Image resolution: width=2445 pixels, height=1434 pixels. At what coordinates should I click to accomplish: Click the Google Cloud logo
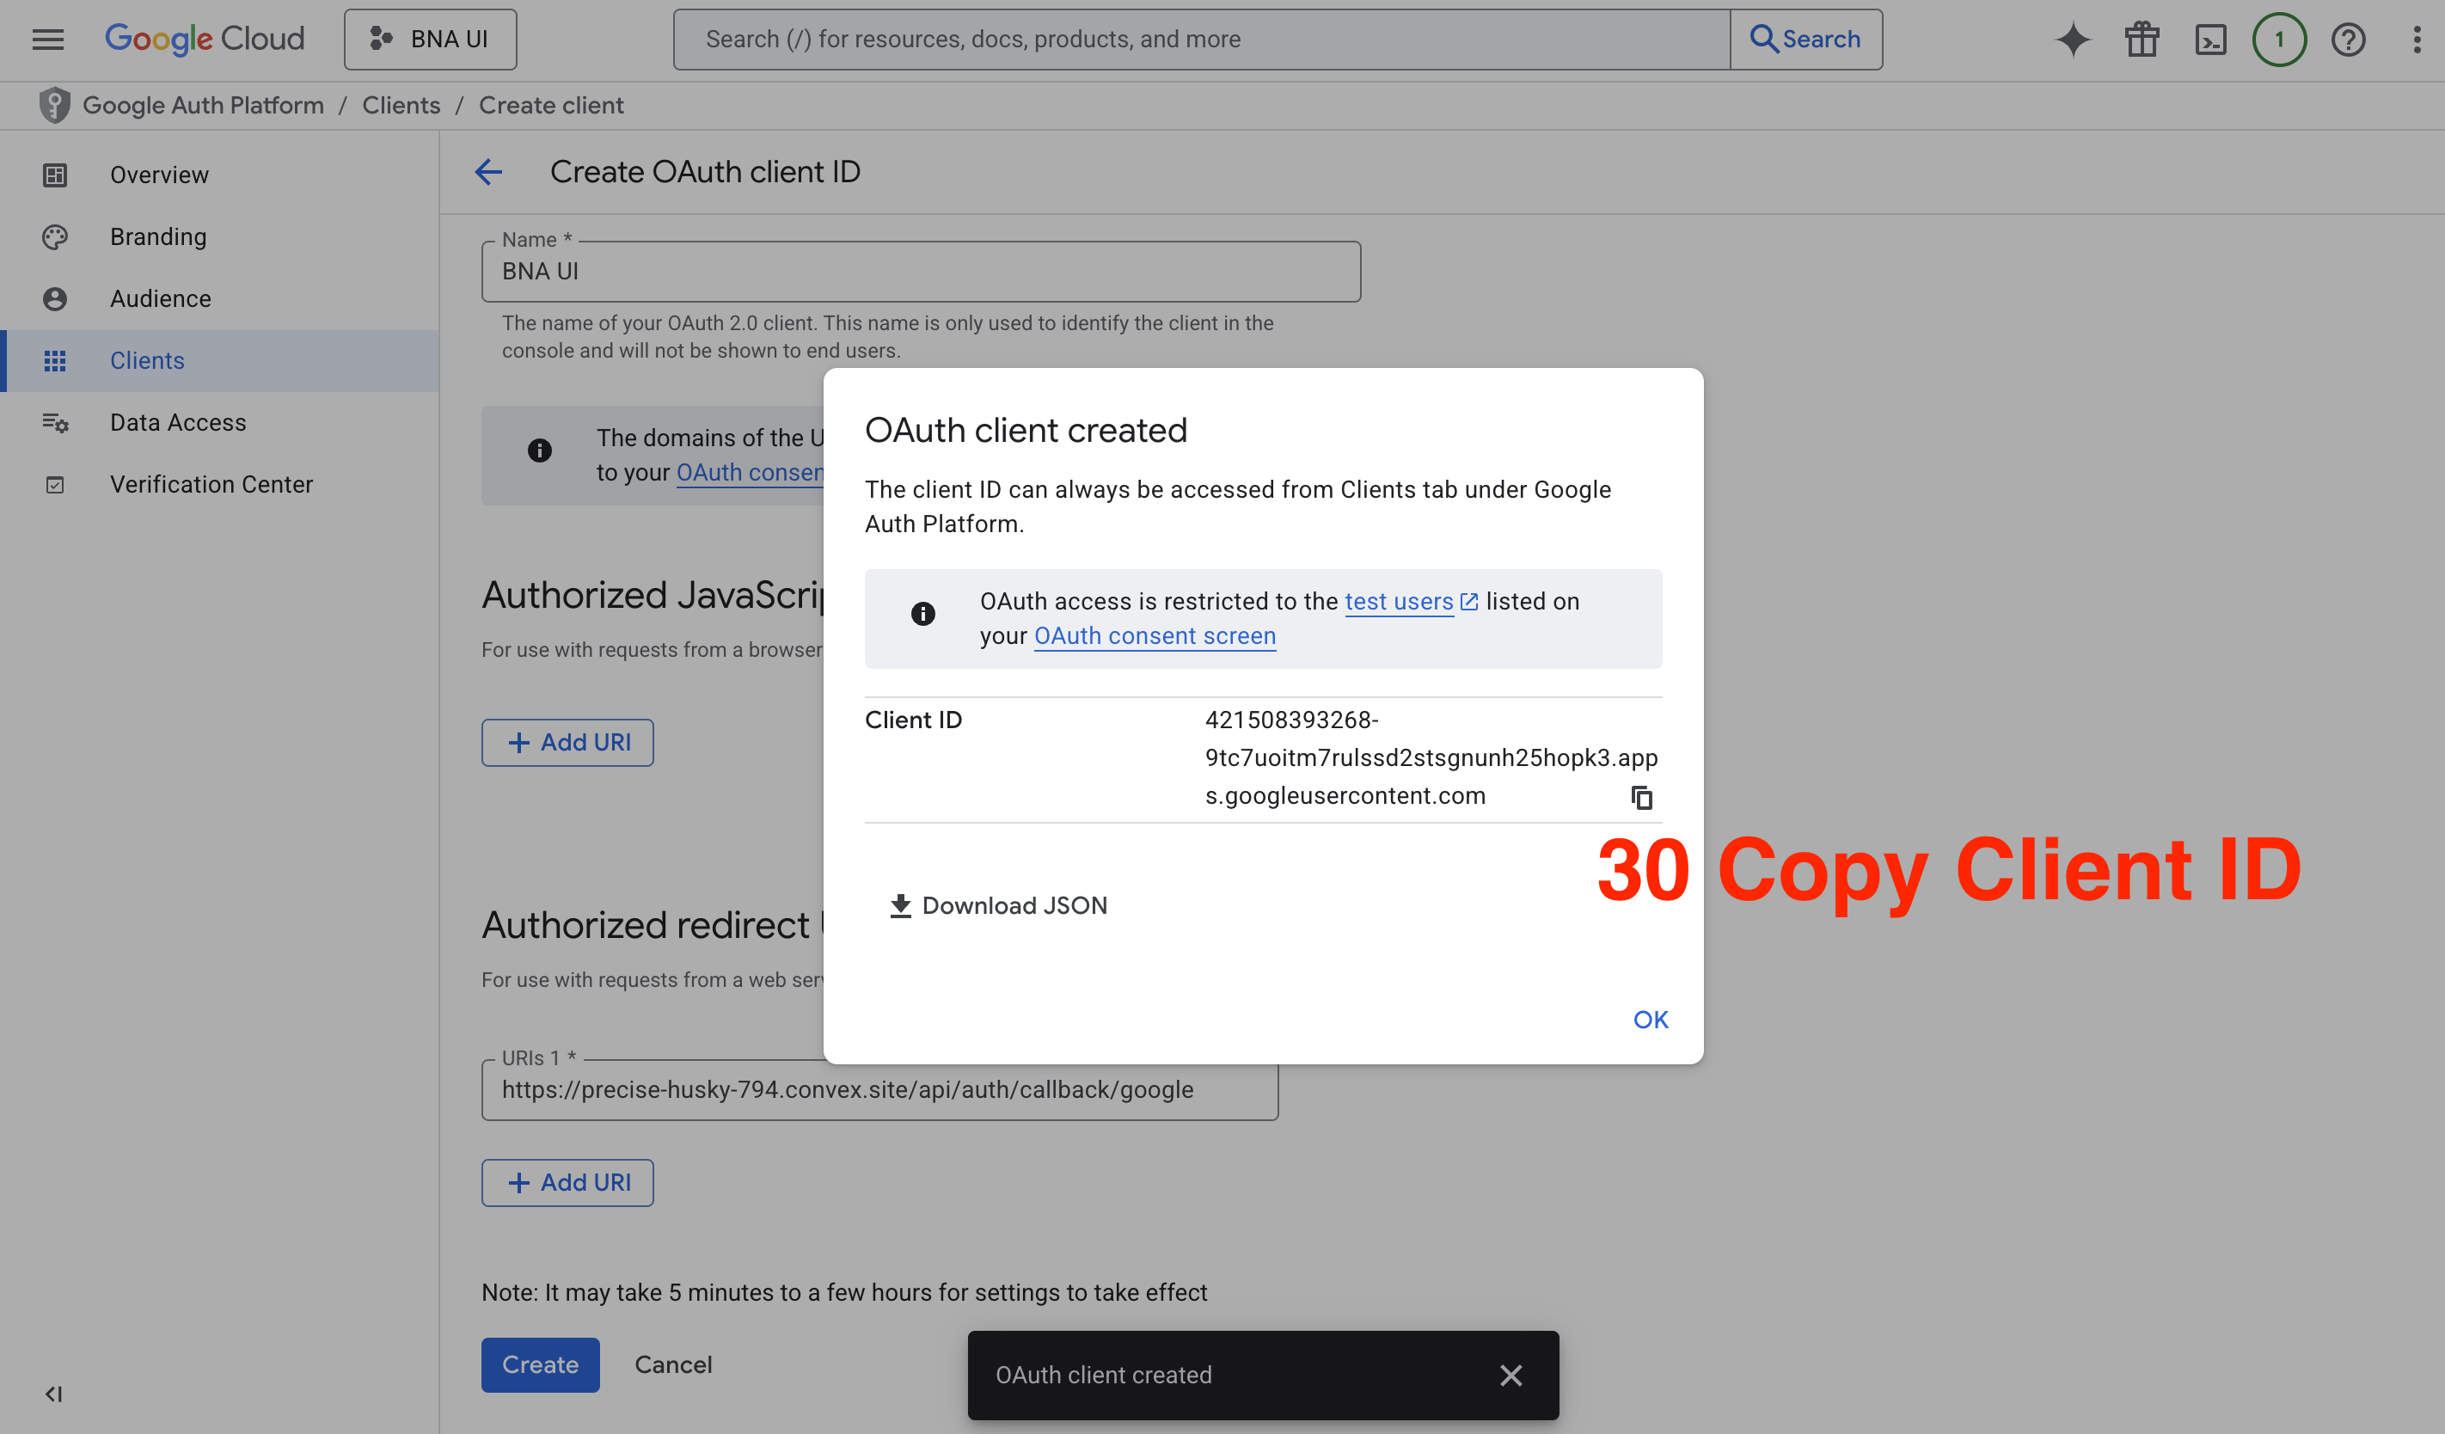coord(205,40)
